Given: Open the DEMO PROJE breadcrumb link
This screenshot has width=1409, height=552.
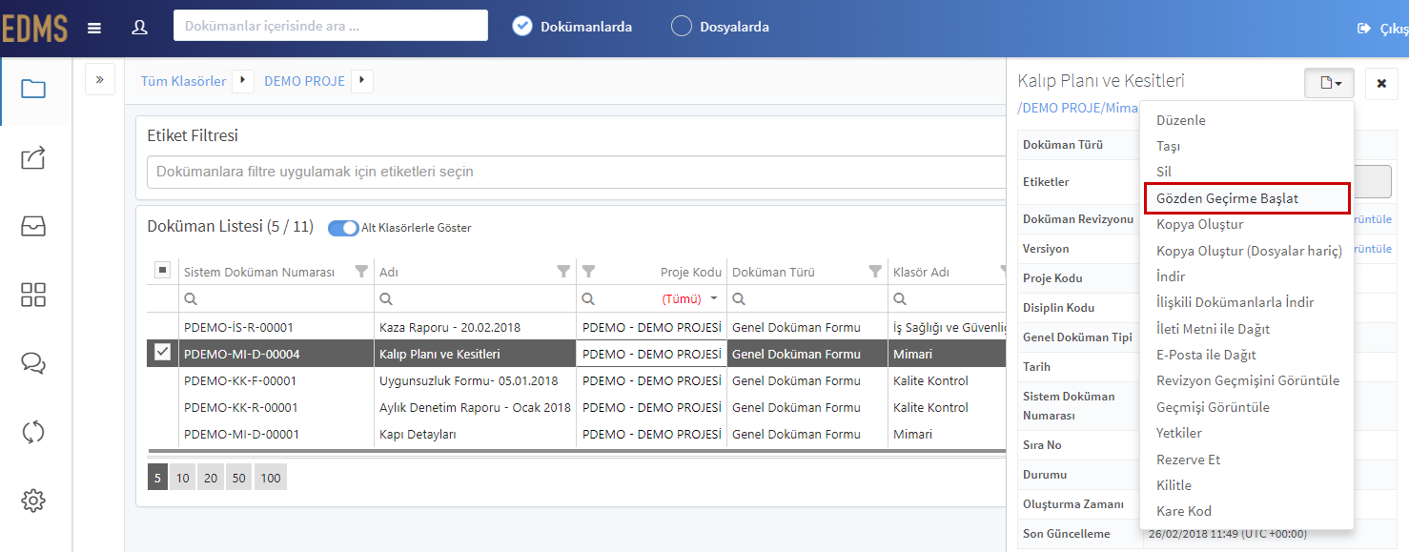Looking at the screenshot, I should click(304, 81).
